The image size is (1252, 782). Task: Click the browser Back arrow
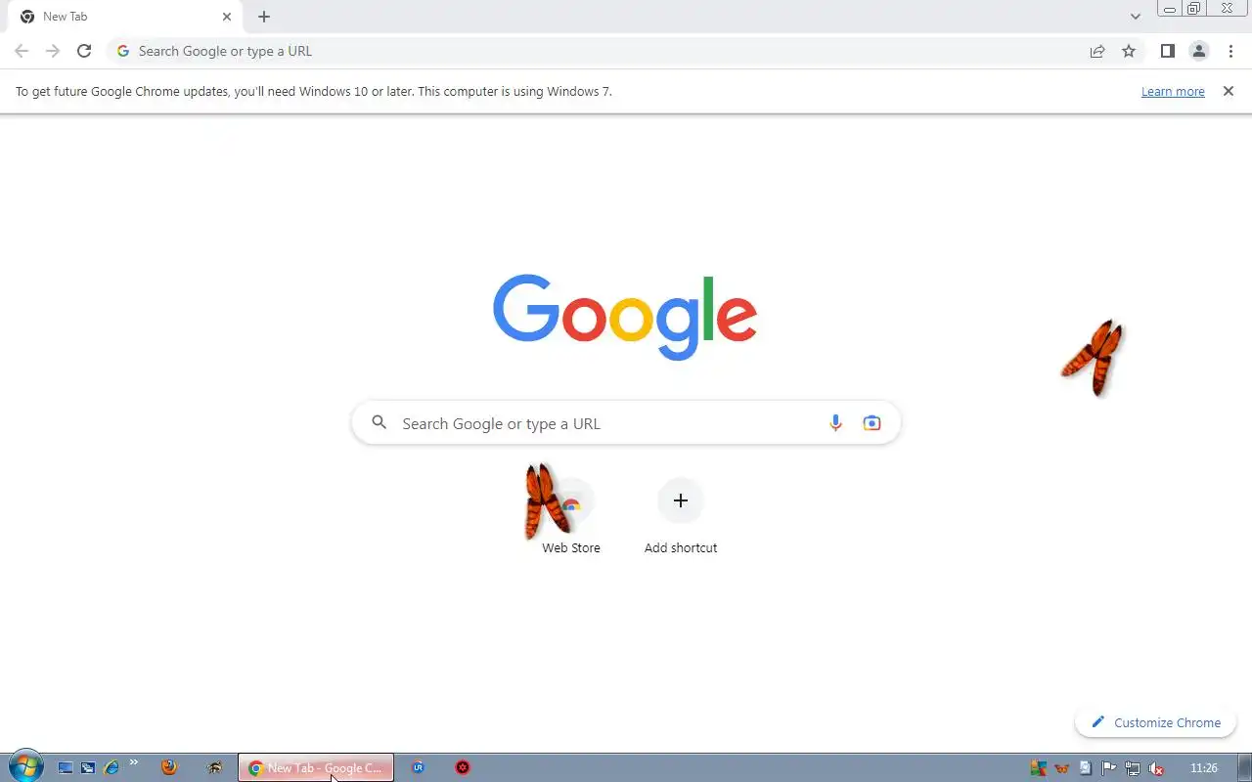click(x=22, y=51)
